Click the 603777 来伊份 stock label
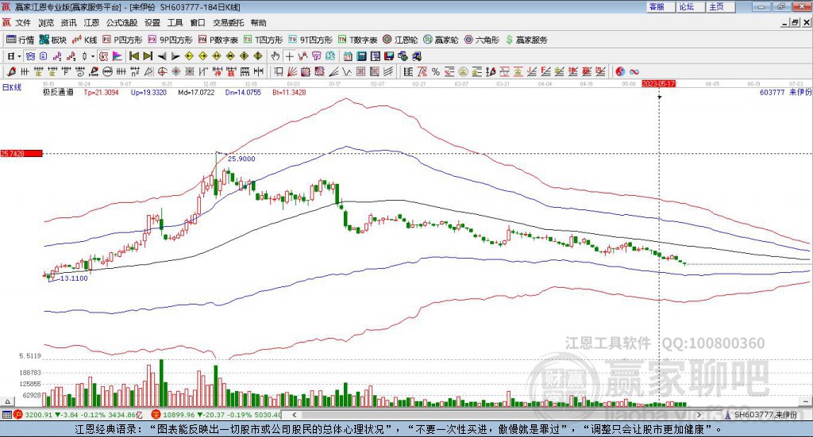 [785, 92]
